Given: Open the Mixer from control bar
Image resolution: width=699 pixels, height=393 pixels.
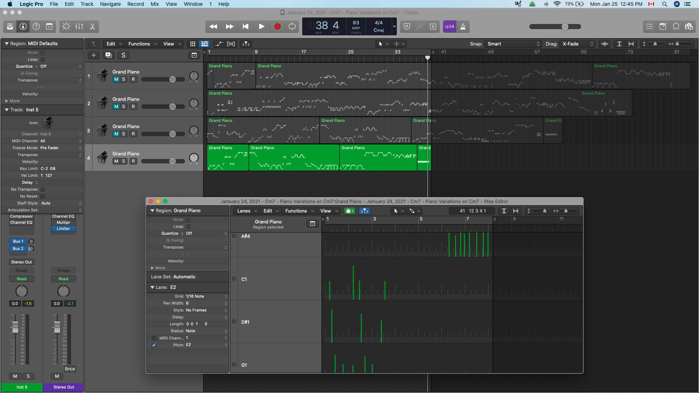Looking at the screenshot, I should 79,27.
